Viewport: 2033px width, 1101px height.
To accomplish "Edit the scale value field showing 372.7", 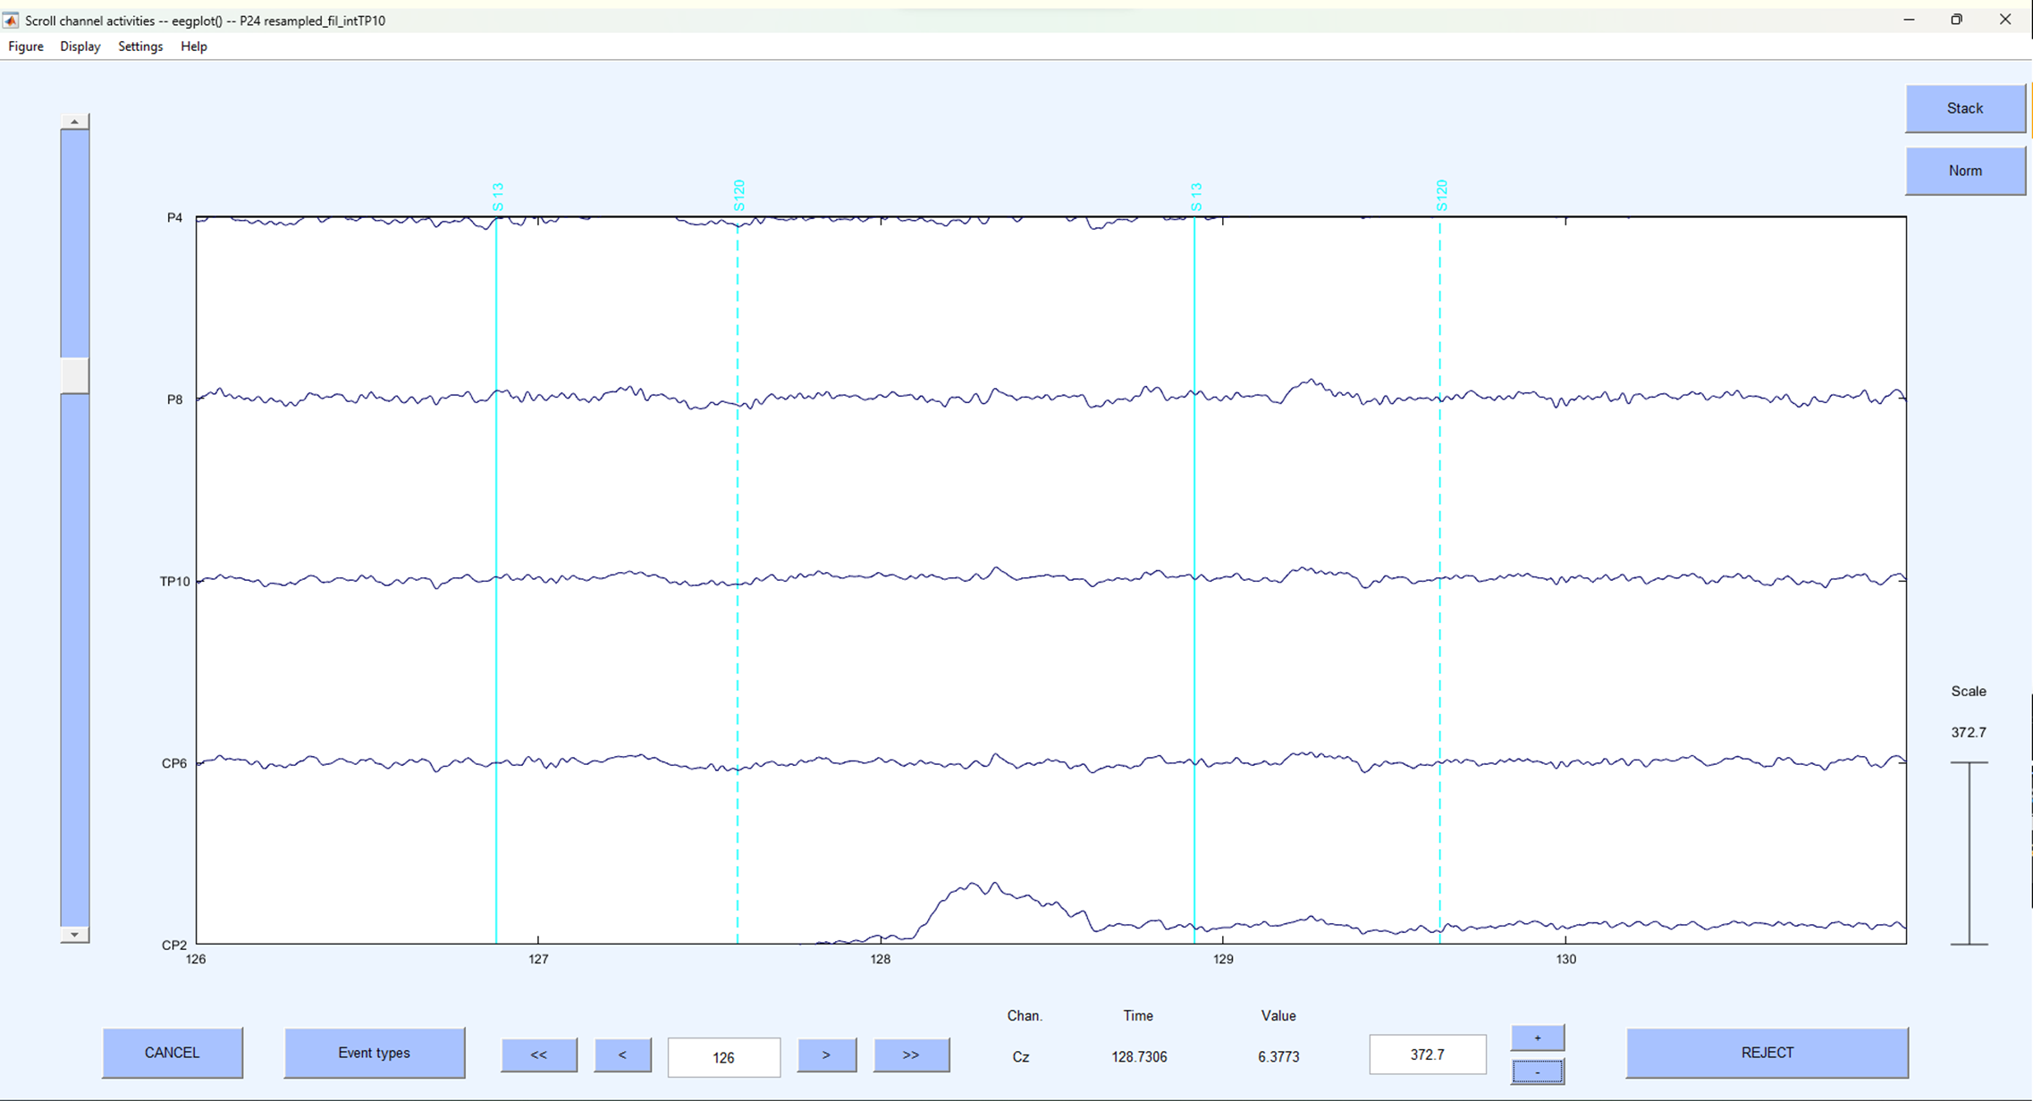I will [1427, 1055].
